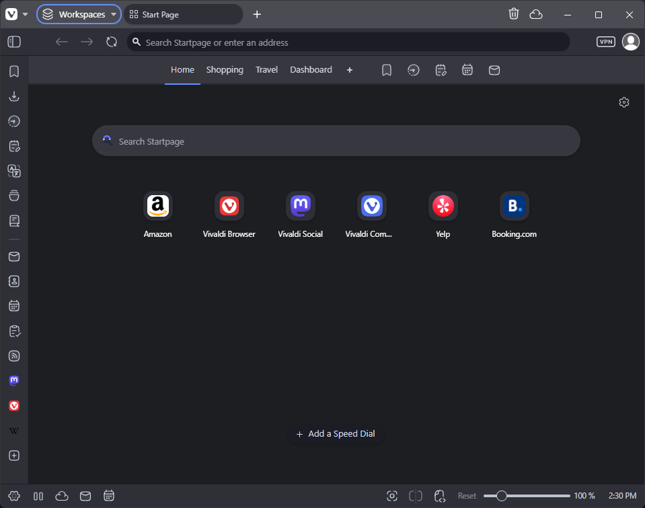
Task: Open start page settings gear
Action: pos(624,102)
